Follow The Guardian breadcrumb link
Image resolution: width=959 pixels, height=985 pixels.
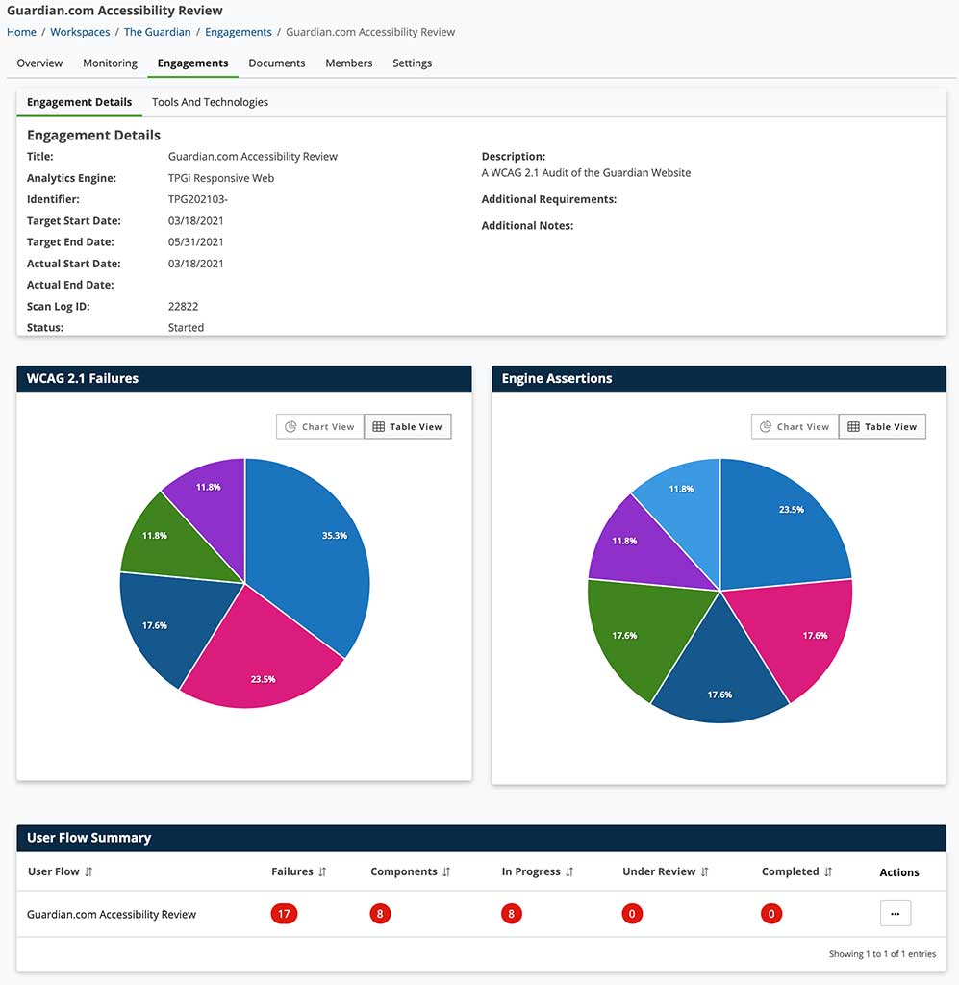[157, 32]
